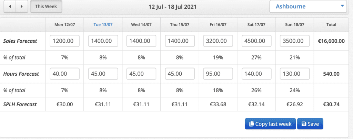Click the Copy last week button
Viewport: 353px width, 139px height.
tap(270, 124)
